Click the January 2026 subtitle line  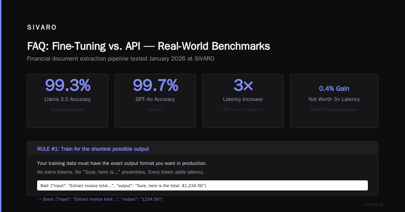pos(120,59)
